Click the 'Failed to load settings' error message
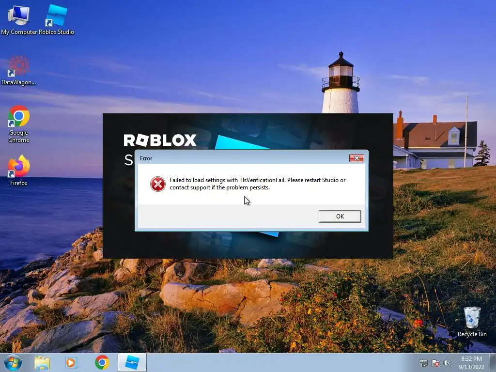This screenshot has height=372, width=496. pos(257,184)
